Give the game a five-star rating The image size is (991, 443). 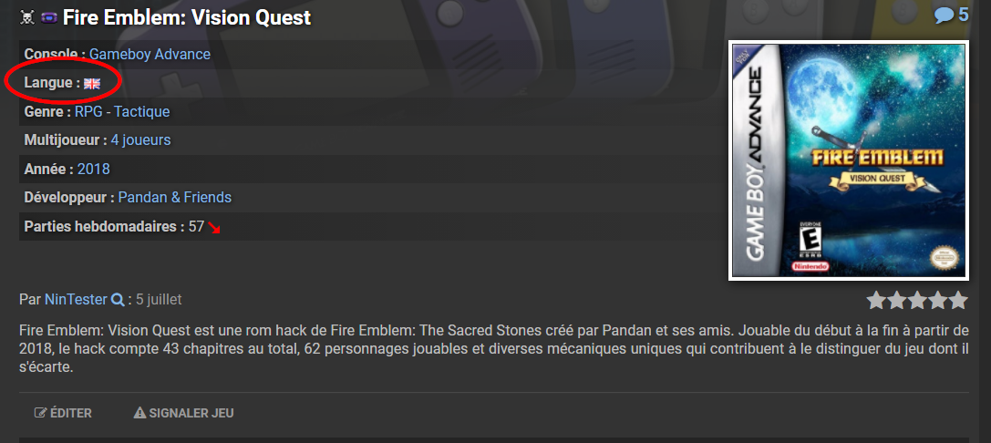pos(958,300)
